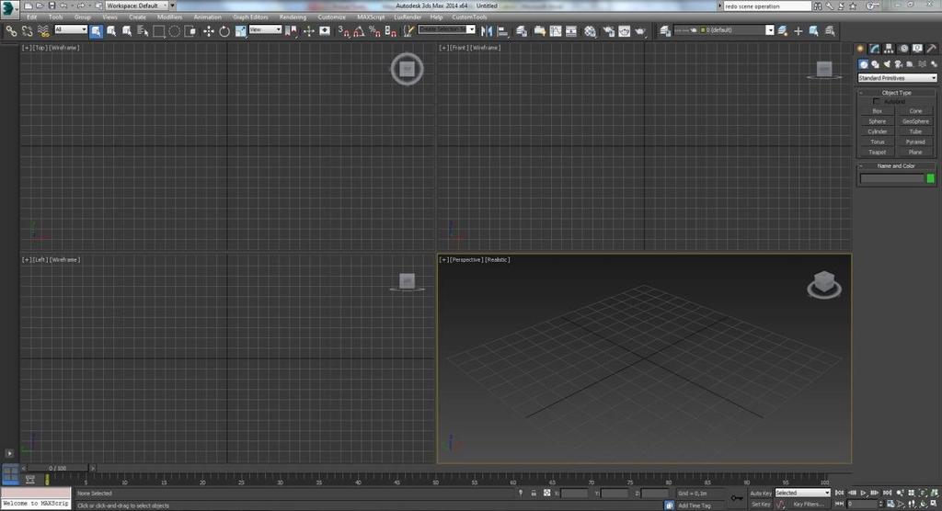Open the MAXScript menu
Screen dimensions: 942x511
[371, 17]
